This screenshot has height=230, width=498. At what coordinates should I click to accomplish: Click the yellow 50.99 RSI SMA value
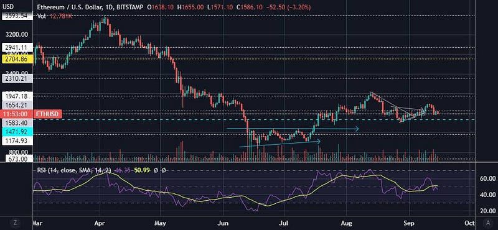coord(141,170)
